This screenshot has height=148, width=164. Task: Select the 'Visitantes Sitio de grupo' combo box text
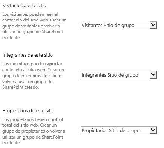[108, 26]
